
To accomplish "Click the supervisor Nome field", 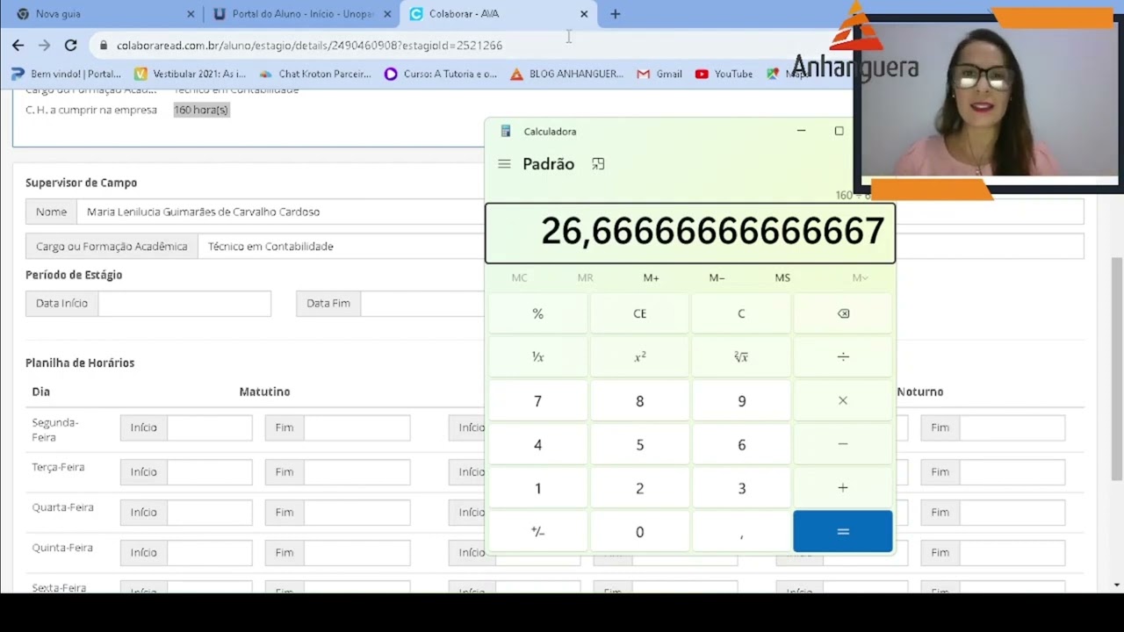I will (281, 212).
